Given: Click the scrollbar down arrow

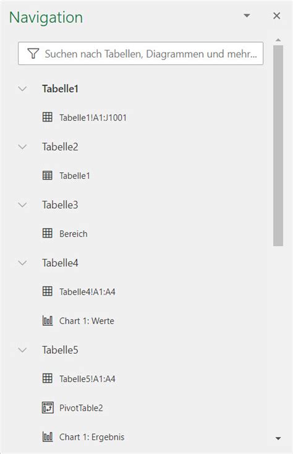Looking at the screenshot, I should pyautogui.click(x=278, y=439).
